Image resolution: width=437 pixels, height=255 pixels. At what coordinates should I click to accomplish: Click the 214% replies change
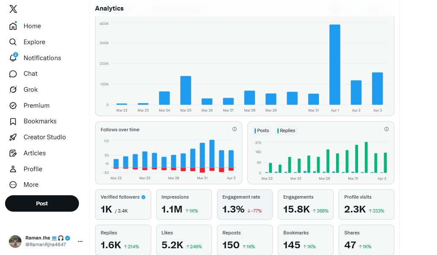pos(131,247)
